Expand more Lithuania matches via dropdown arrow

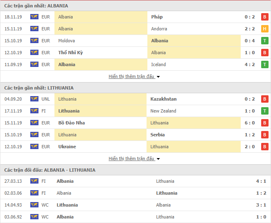tap(158, 159)
